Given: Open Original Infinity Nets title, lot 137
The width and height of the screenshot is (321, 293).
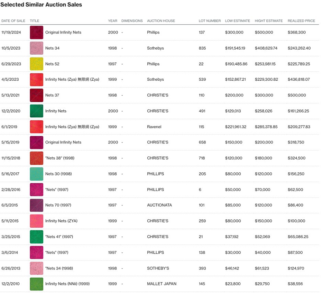Looking at the screenshot, I should [63, 32].
